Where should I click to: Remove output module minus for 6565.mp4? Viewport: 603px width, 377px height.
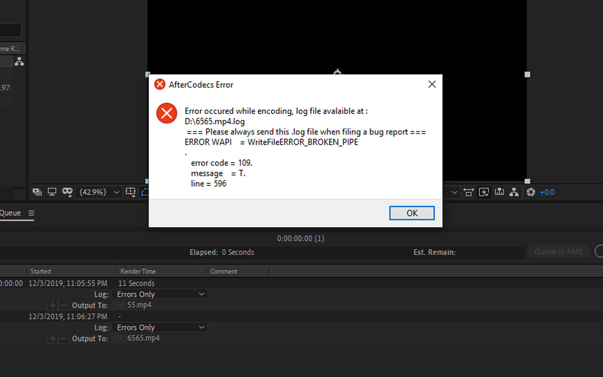click(64, 338)
